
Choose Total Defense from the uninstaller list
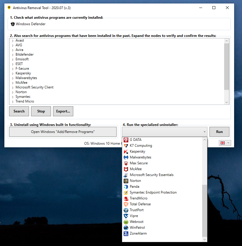pyautogui.click(x=163, y=204)
